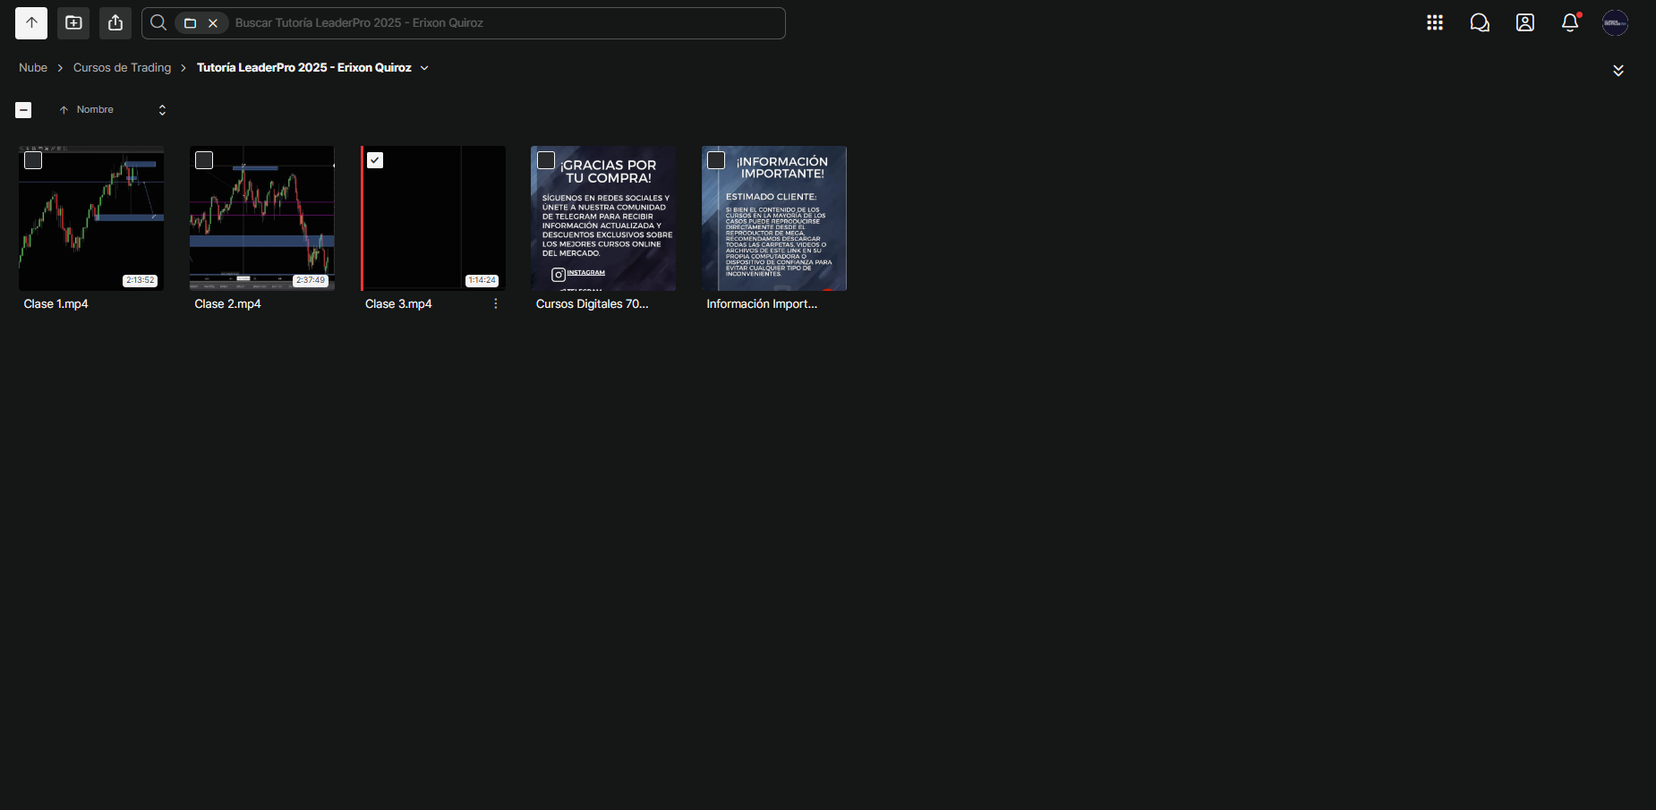Viewport: 1656px width, 810px height.
Task: Click the Clase 2.mp4 file name
Action: pyautogui.click(x=227, y=304)
